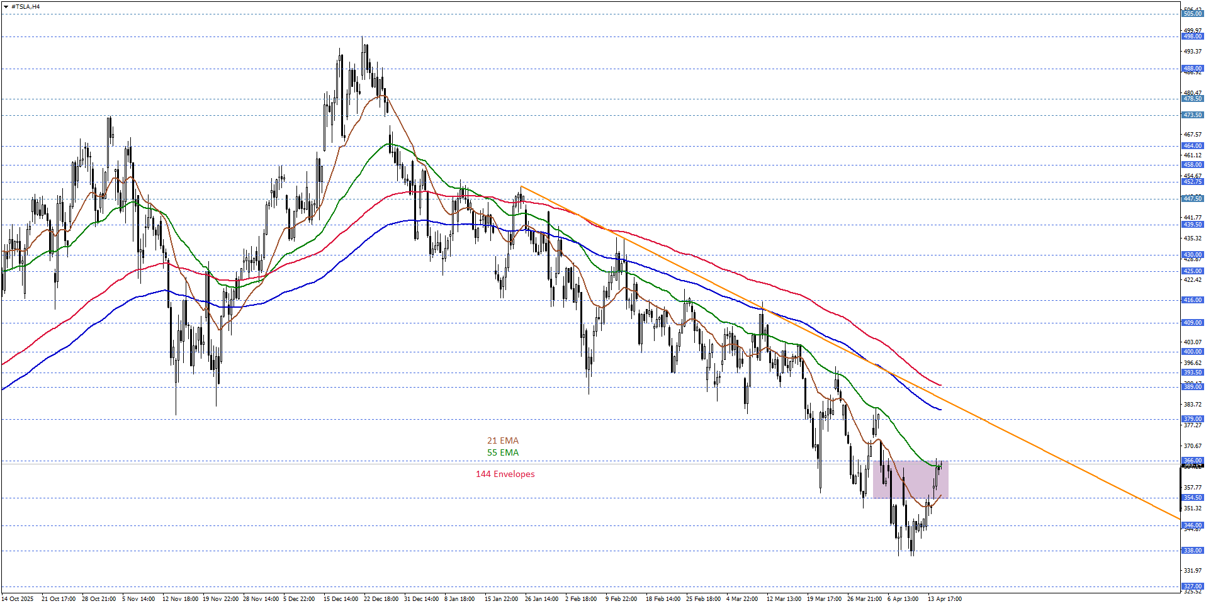Click the 473.50 price level tag
The height and width of the screenshot is (606, 1206).
coord(1192,115)
